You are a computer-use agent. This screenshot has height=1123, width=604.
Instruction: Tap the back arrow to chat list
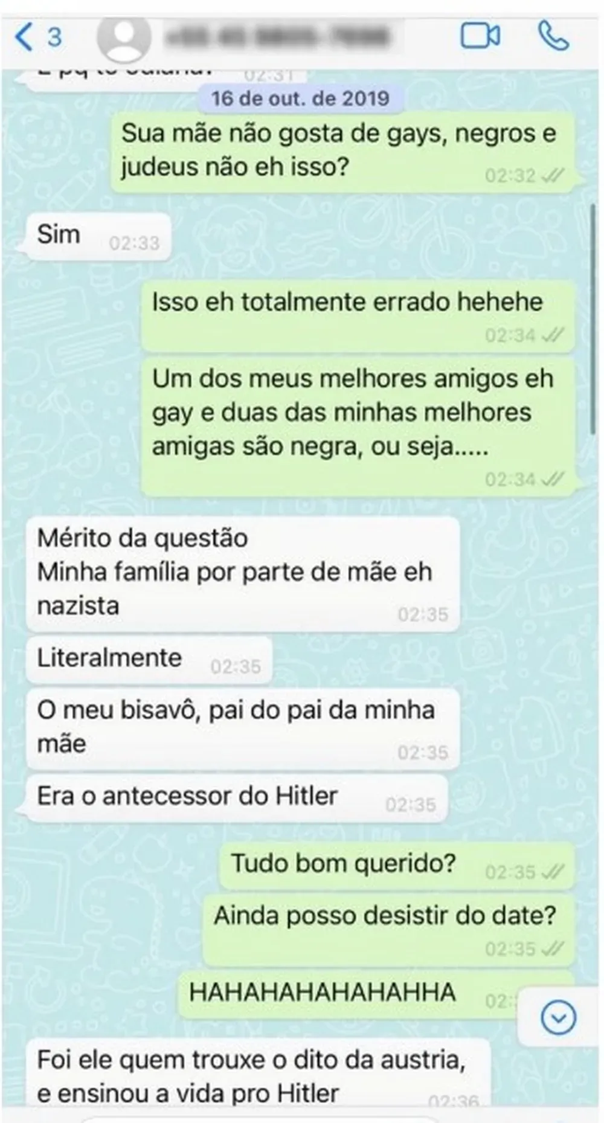tap(24, 37)
